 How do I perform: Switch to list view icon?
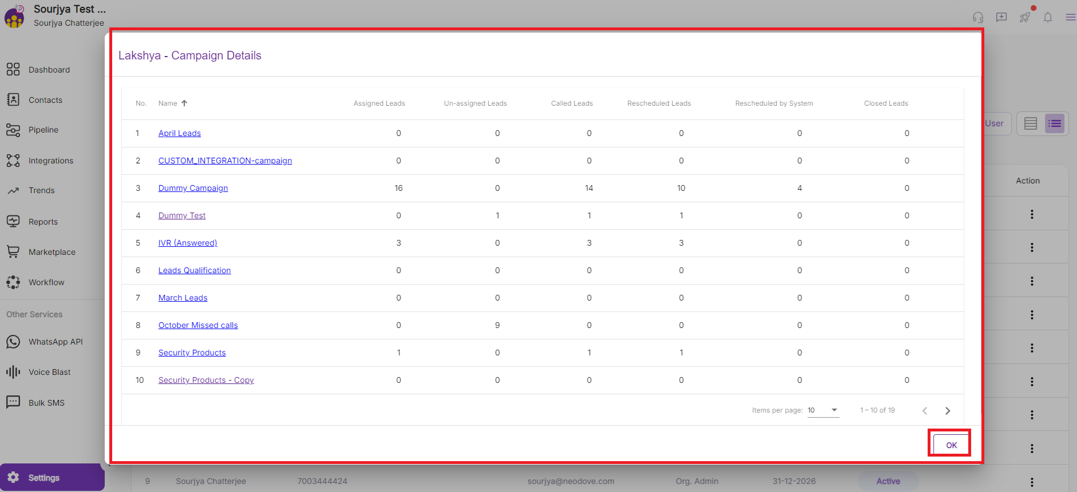coord(1054,123)
